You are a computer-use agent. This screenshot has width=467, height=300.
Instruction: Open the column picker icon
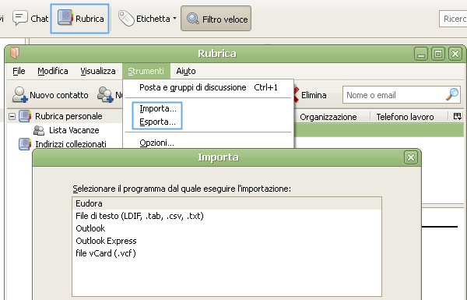tap(457, 116)
